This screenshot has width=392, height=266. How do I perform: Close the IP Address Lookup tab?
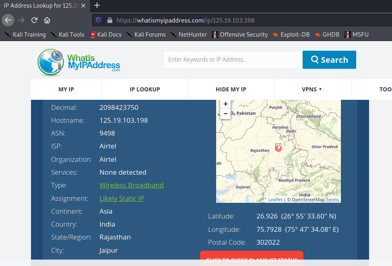83,6
